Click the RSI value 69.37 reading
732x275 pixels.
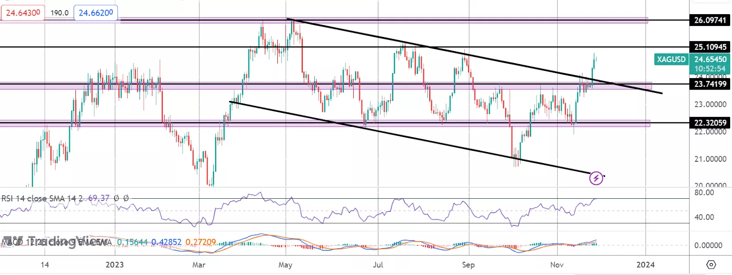point(99,198)
